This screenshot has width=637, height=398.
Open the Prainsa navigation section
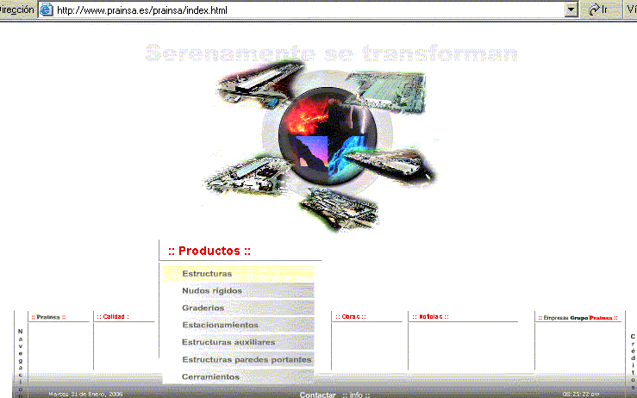pos(48,317)
